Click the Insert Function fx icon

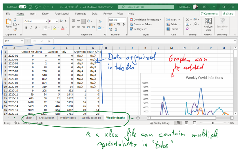(x=49, y=41)
